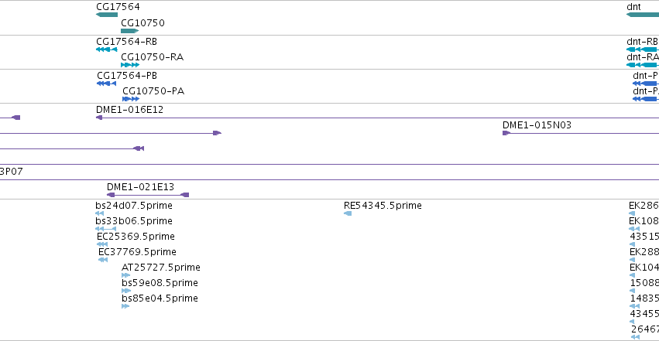
Task: Select the CG17564-RB transcript arrows
Action: 106,49
